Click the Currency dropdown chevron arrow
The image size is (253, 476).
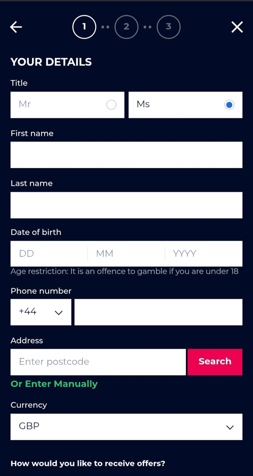tap(230, 427)
